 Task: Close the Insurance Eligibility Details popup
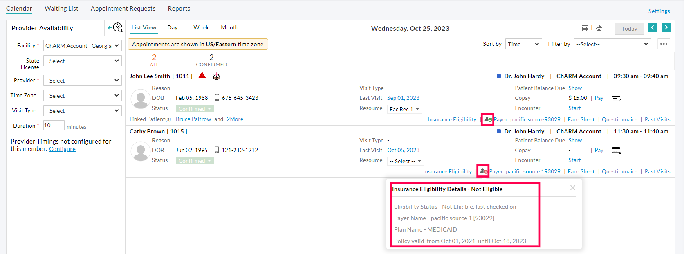coord(572,187)
